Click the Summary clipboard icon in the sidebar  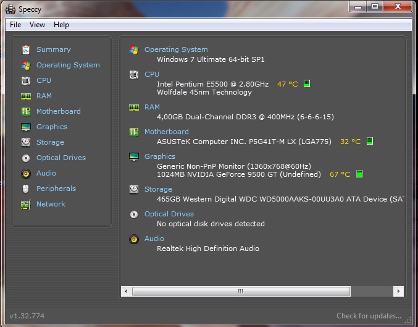click(26, 50)
